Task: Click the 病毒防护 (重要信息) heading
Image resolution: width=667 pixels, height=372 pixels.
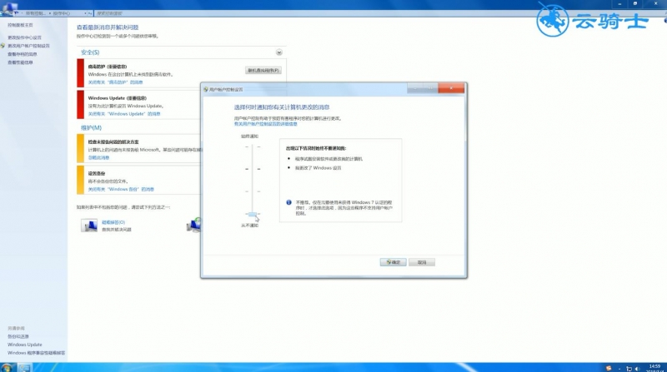Action: point(108,67)
